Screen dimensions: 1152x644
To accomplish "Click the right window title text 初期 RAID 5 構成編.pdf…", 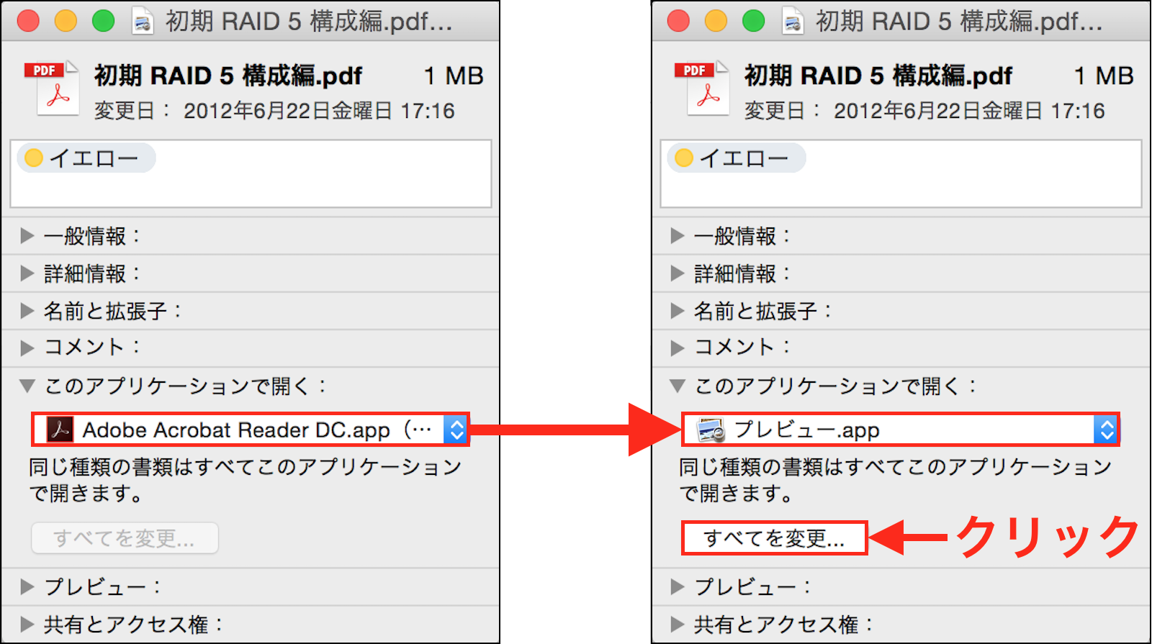I will pyautogui.click(x=959, y=22).
